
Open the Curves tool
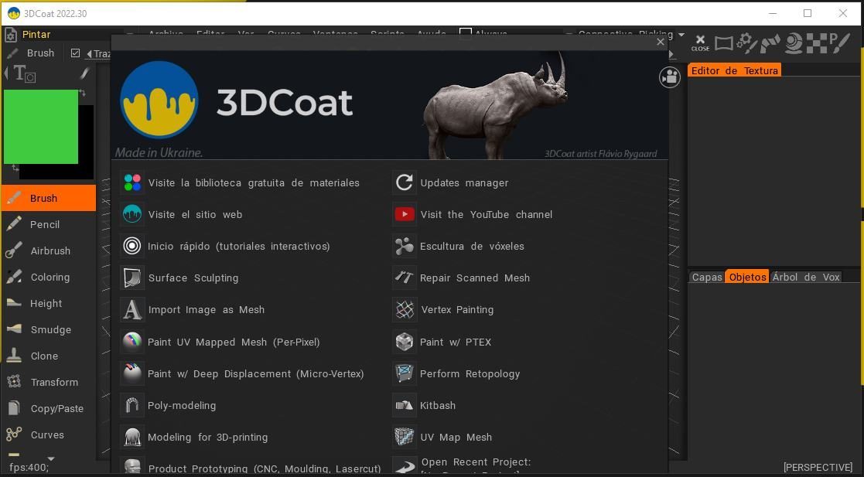(48, 434)
